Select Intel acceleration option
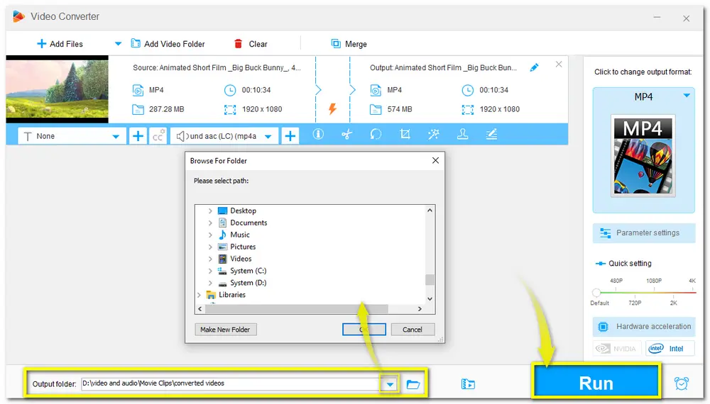Viewport: 710px width, 404px height. 670,349
